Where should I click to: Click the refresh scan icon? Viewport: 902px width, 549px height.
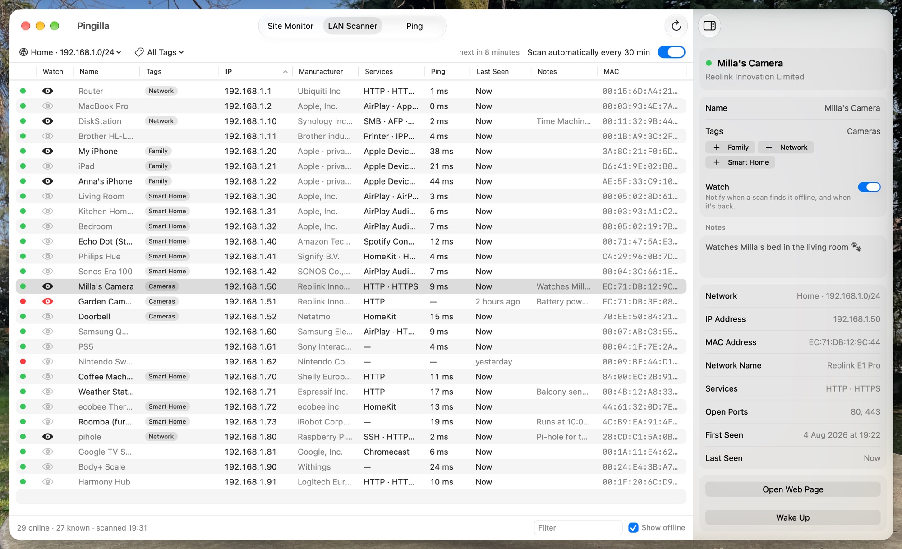point(676,26)
